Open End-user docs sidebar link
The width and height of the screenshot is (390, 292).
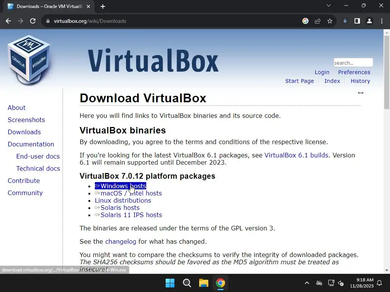coord(38,156)
